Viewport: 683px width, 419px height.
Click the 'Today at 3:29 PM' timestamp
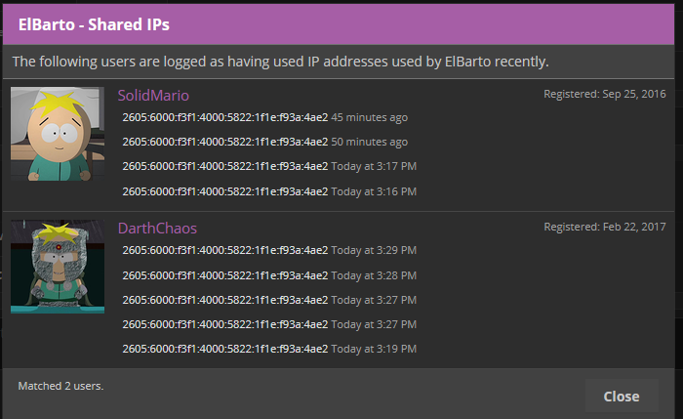click(374, 250)
